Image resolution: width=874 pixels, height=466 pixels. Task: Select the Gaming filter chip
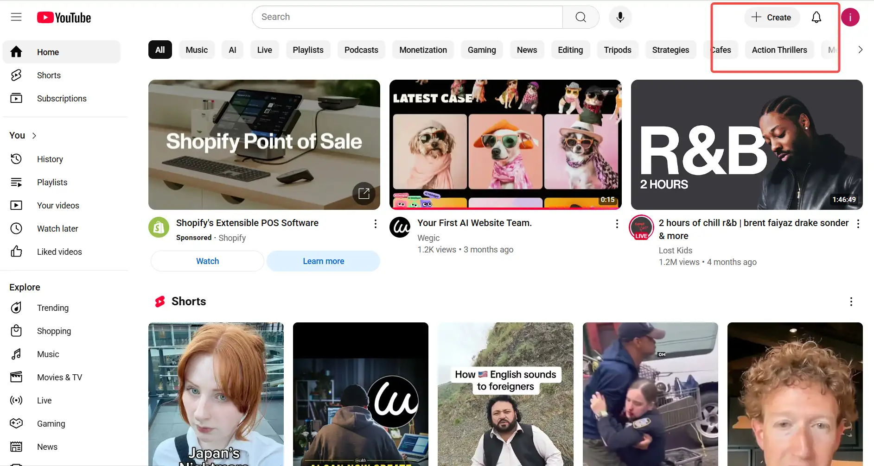(481, 50)
